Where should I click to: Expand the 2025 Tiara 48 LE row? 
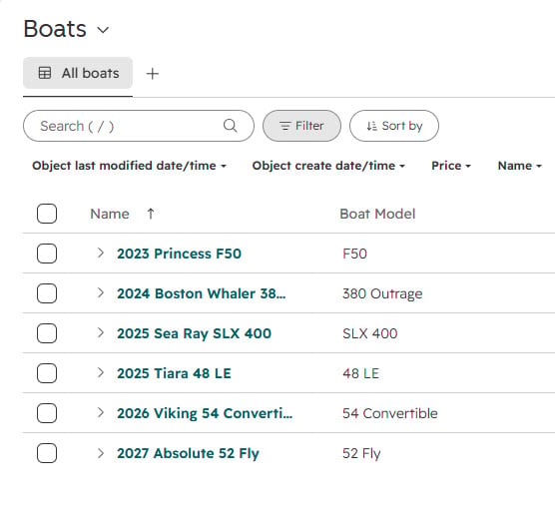click(101, 372)
